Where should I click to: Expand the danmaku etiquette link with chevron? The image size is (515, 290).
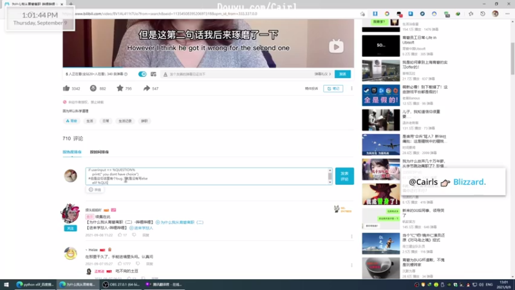point(323,74)
